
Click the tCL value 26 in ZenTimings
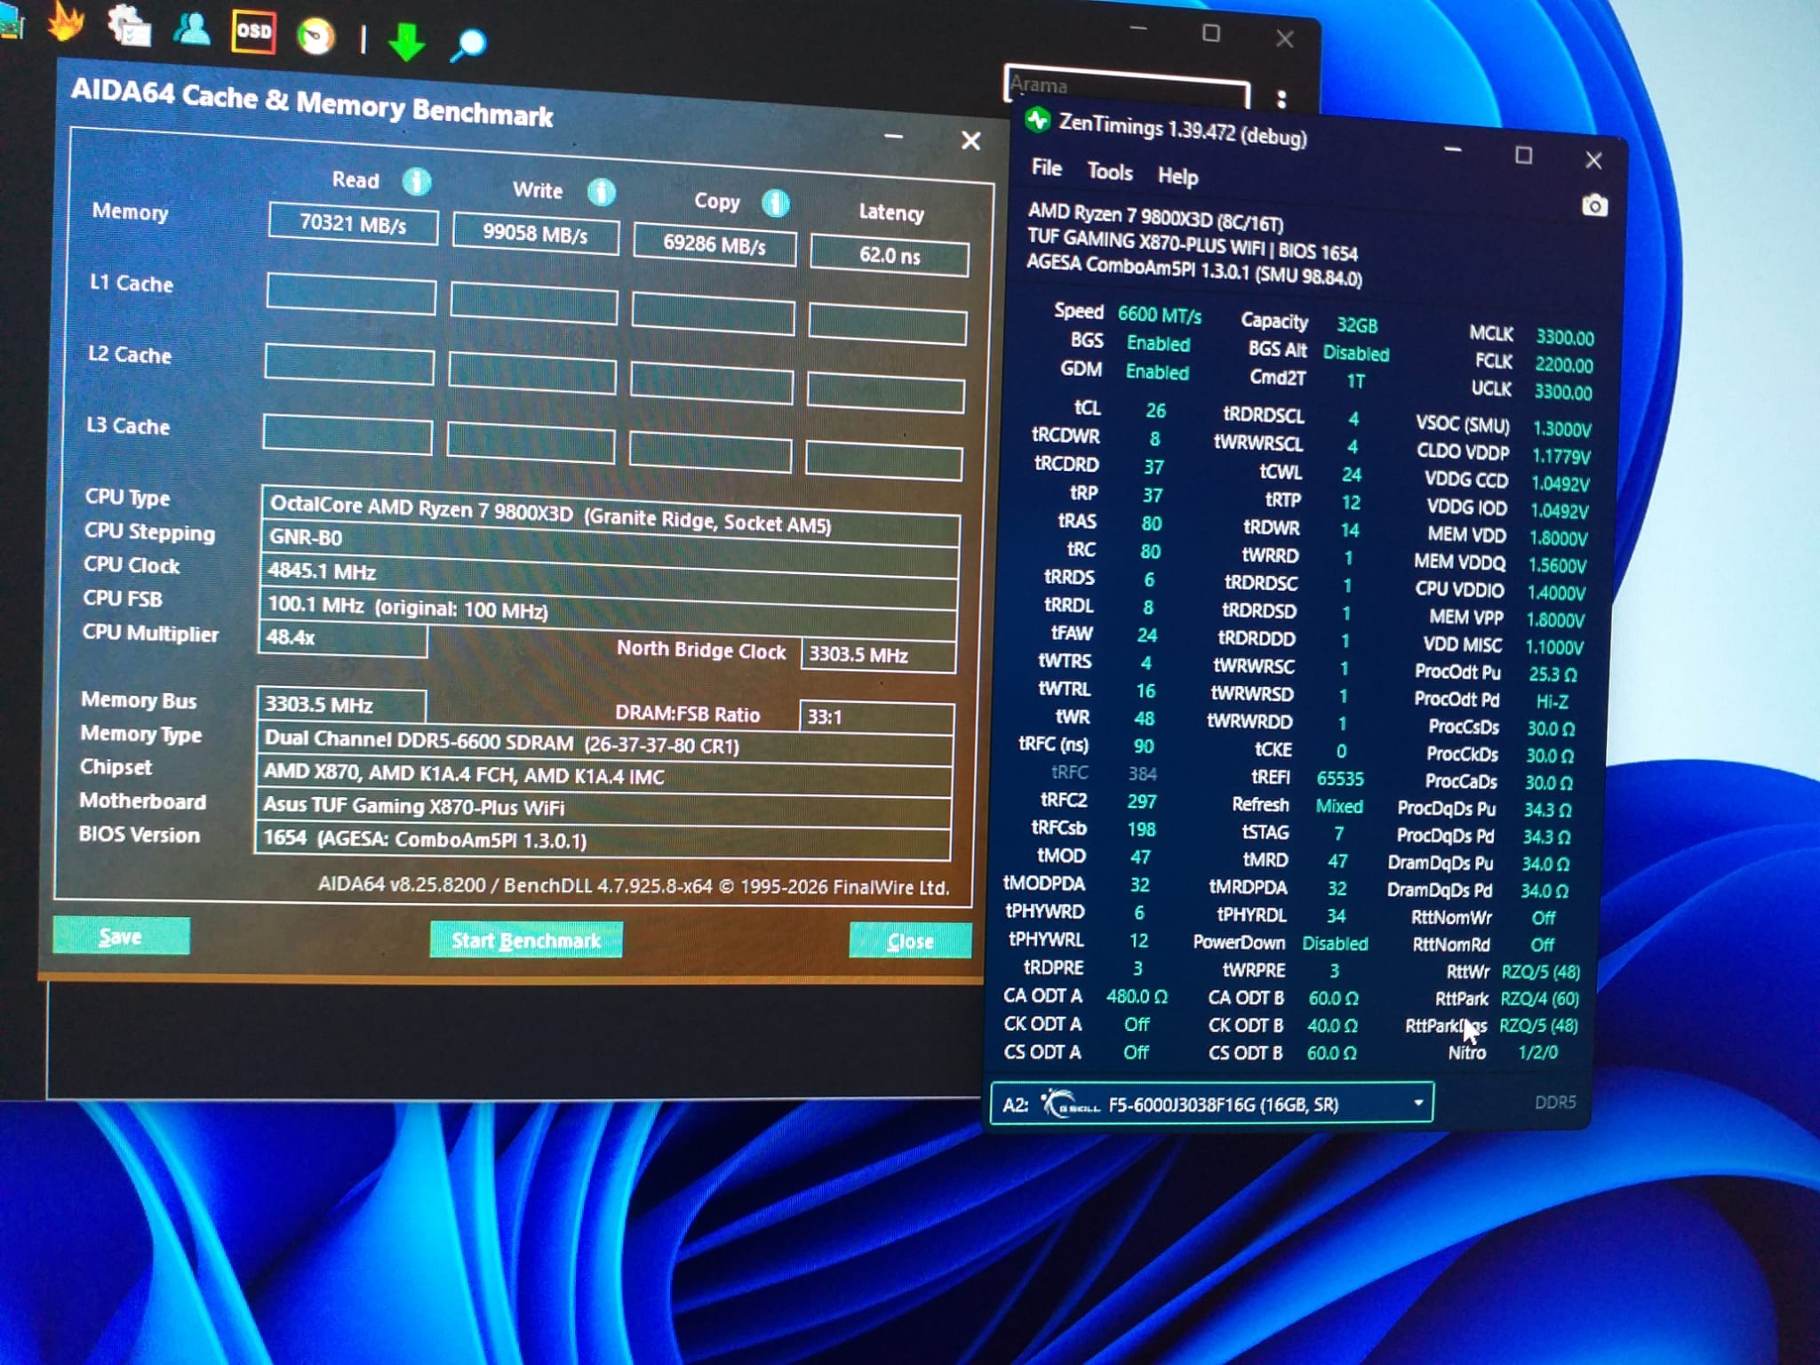pyautogui.click(x=1155, y=411)
